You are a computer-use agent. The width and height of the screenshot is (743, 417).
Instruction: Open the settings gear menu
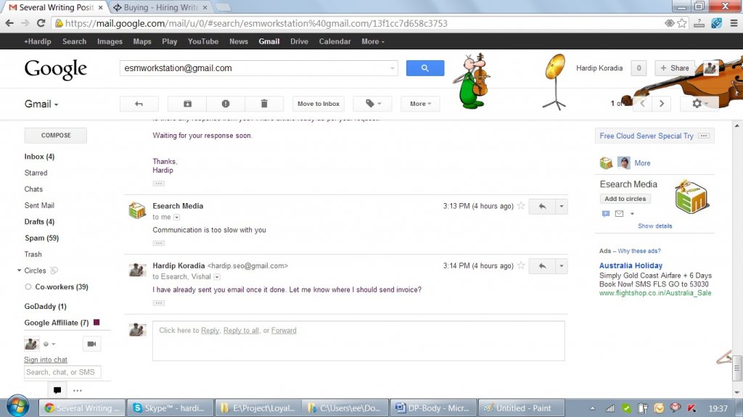699,103
